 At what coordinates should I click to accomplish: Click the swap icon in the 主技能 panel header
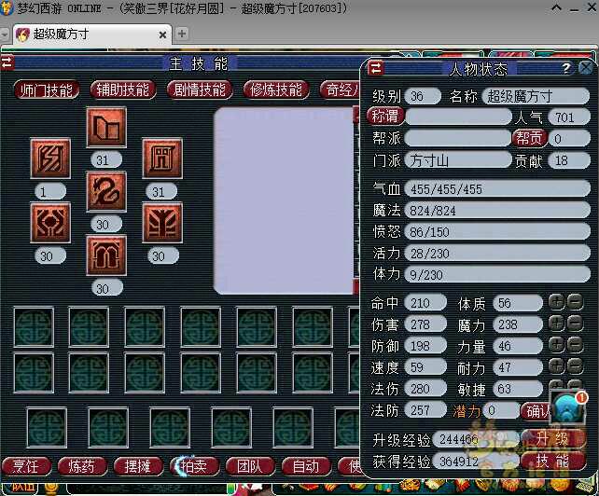[x=7, y=62]
